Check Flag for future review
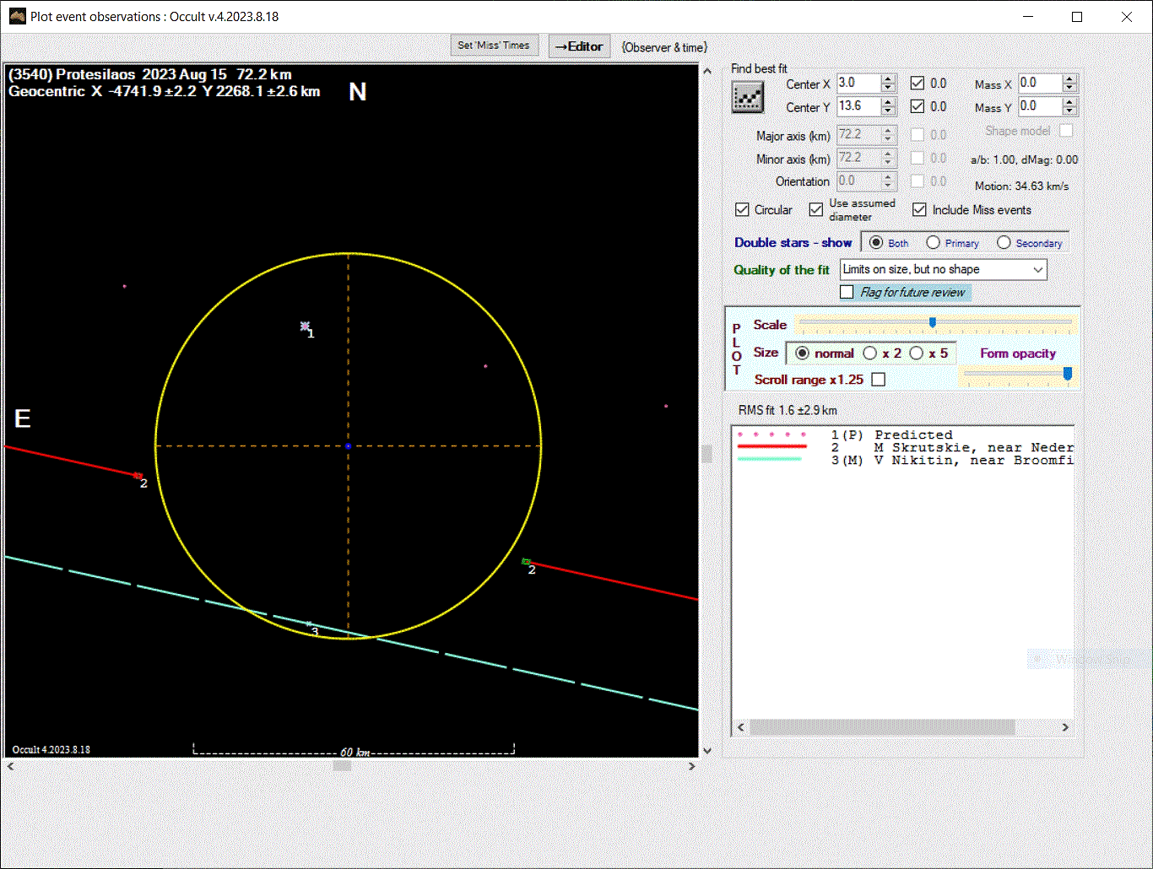This screenshot has width=1153, height=869. (x=847, y=292)
